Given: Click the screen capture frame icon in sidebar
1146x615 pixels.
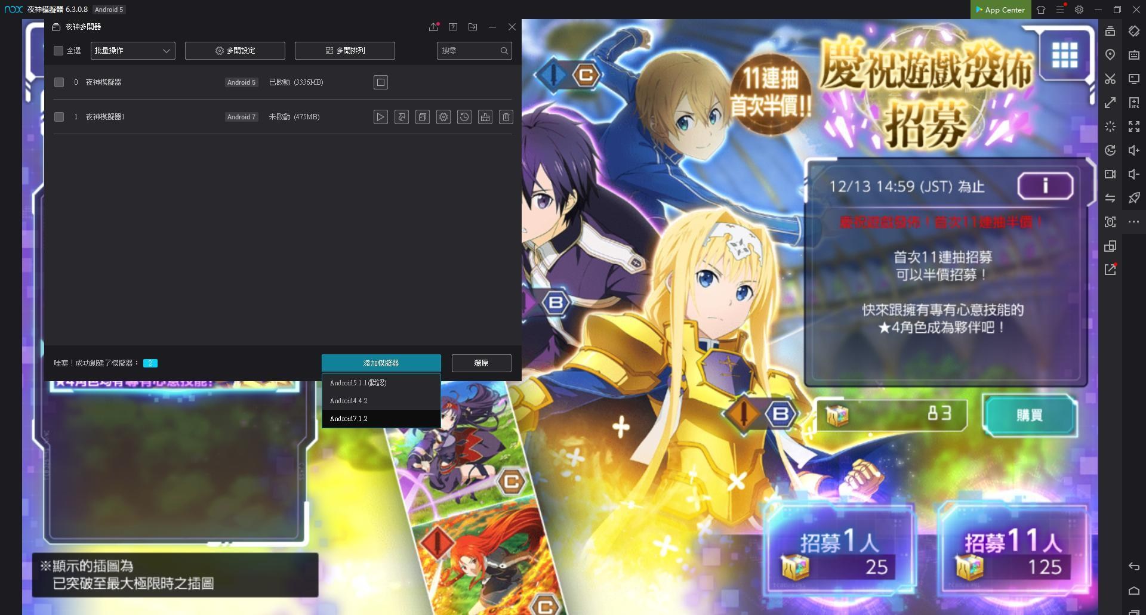Looking at the screenshot, I should [x=1110, y=222].
